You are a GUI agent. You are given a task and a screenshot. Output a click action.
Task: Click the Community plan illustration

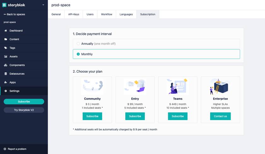[92, 86]
